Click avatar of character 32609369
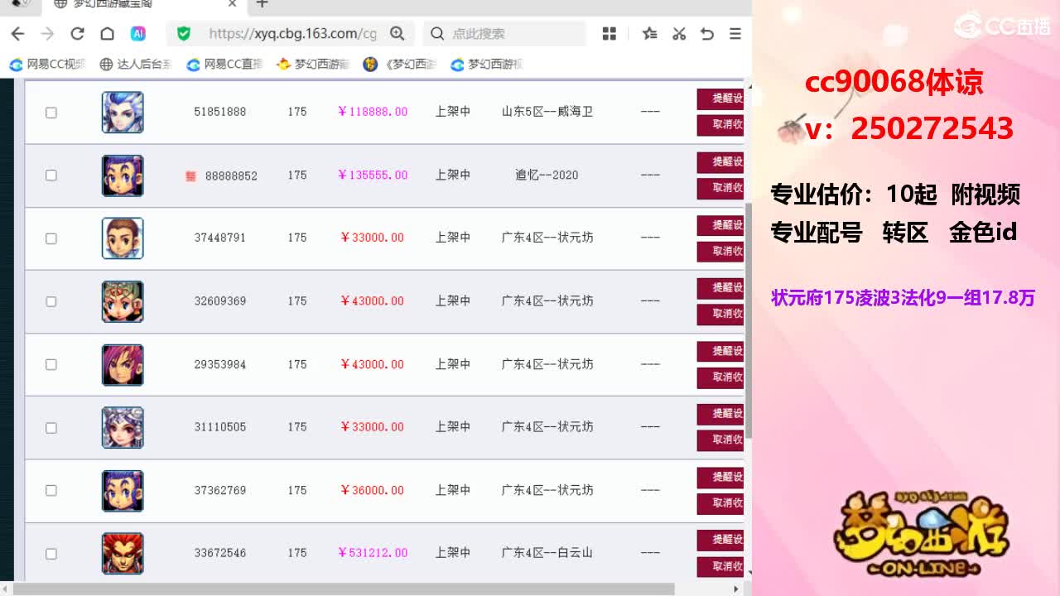 click(x=123, y=301)
